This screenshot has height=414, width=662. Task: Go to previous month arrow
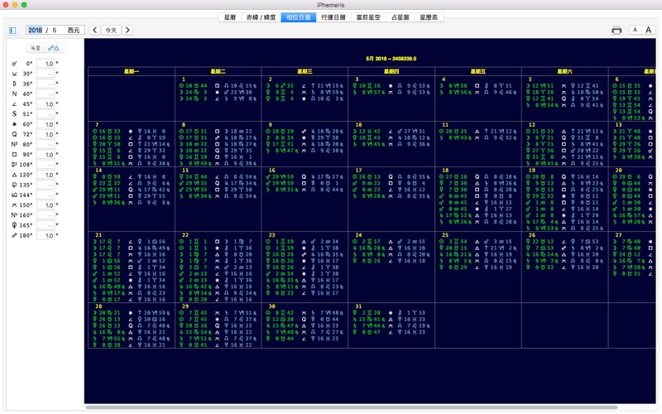click(95, 31)
